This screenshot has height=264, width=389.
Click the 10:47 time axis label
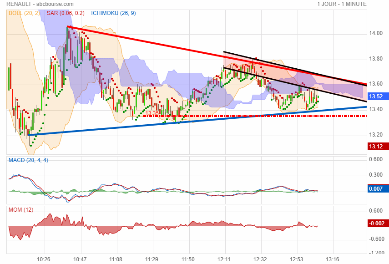point(80,259)
